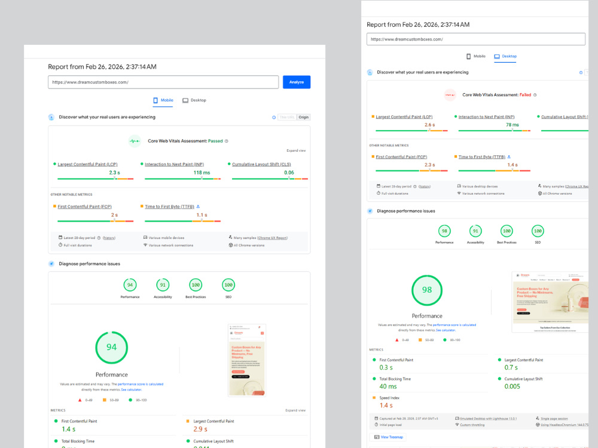Click flask icon next to TTFB in right report
Screen dimensions: 598x448
coord(509,157)
